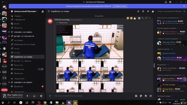Forward the message using forward arrow
The width and height of the screenshot is (187, 105).
tap(146, 18)
